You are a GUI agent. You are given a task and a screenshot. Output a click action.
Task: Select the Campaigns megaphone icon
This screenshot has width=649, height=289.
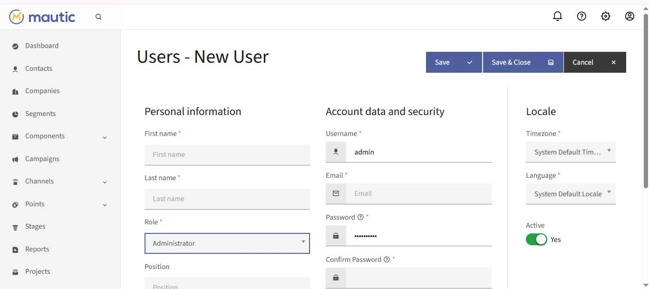15,158
